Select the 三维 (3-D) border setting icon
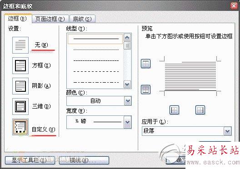The width and height of the screenshot is (240, 169). tap(20, 106)
